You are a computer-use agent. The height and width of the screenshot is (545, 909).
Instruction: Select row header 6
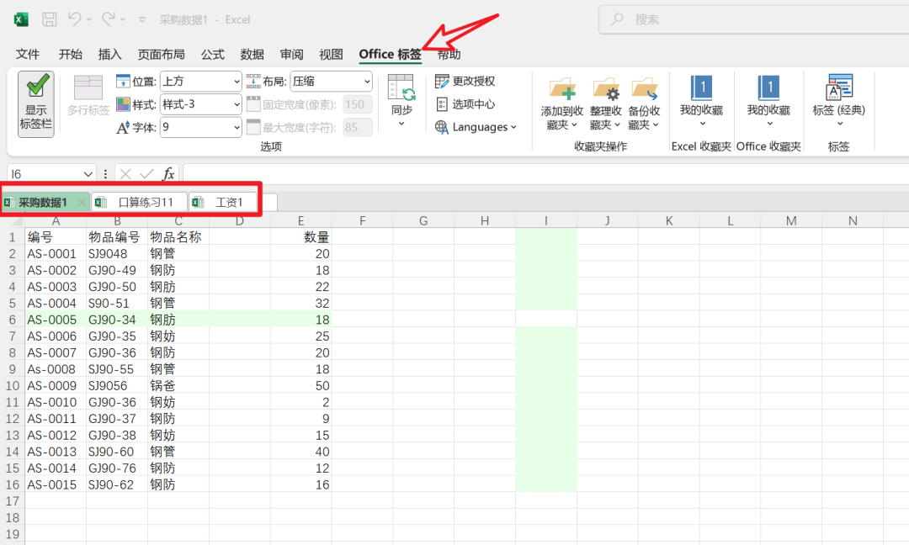[x=12, y=320]
